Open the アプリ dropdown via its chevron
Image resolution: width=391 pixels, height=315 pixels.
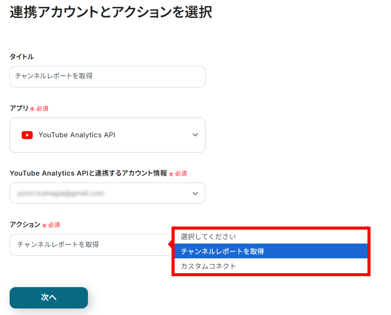195,135
